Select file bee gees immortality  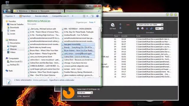point(78,44)
